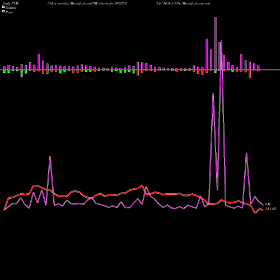Click the tallest magenta volume bar

click(x=216, y=44)
